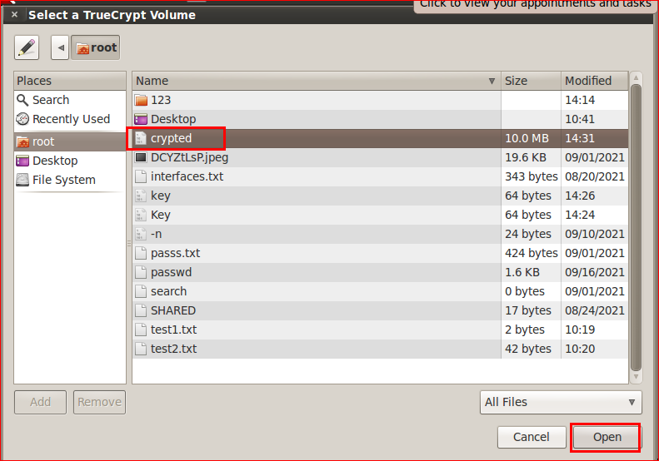
Task: Close the Select a TrueCrypt Volume dialog
Action: (x=14, y=15)
